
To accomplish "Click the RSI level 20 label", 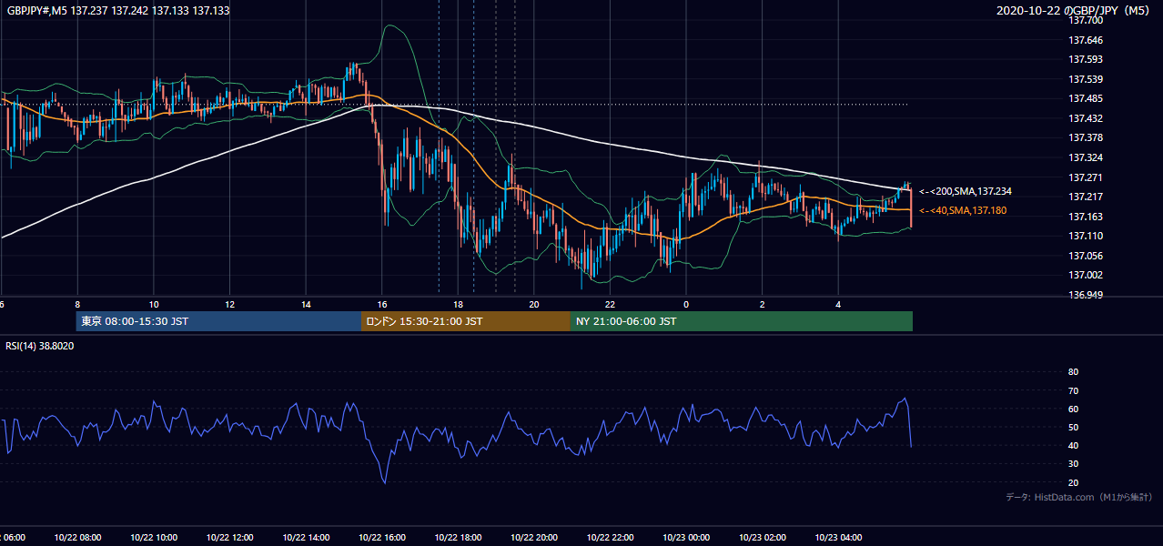I will coord(1073,482).
